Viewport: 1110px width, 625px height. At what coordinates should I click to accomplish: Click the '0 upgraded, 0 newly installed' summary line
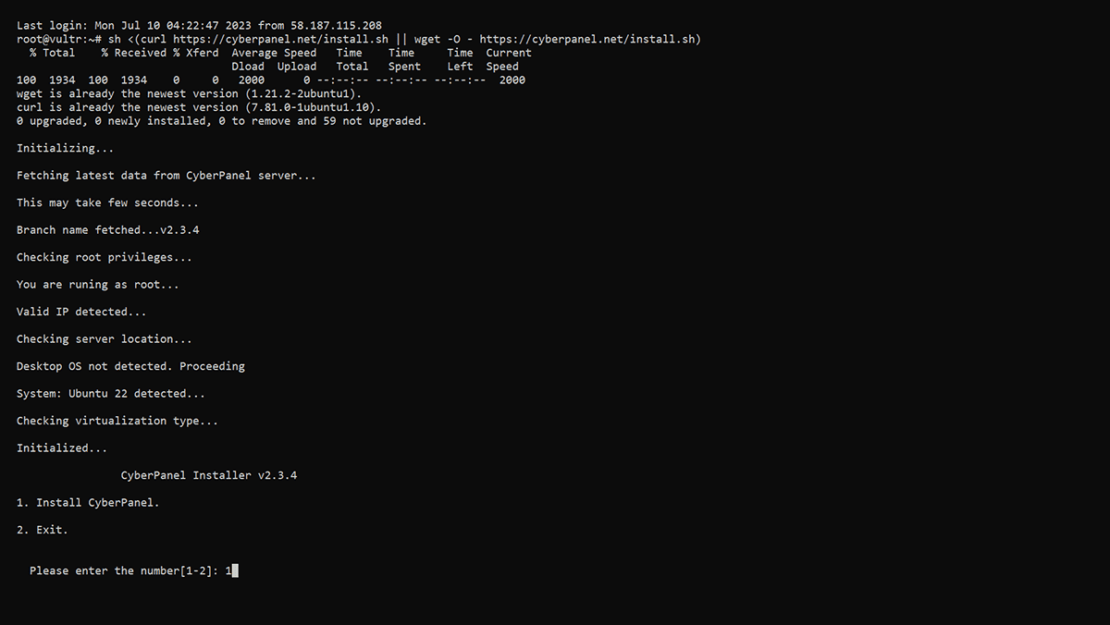tap(222, 121)
